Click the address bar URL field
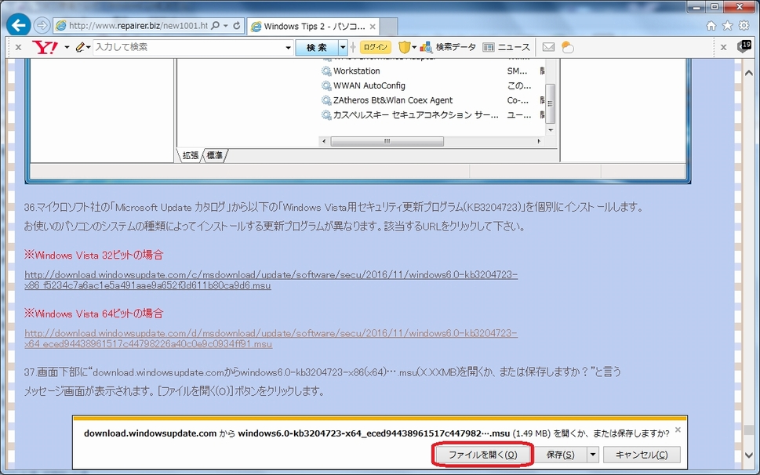The image size is (760, 475). [138, 26]
